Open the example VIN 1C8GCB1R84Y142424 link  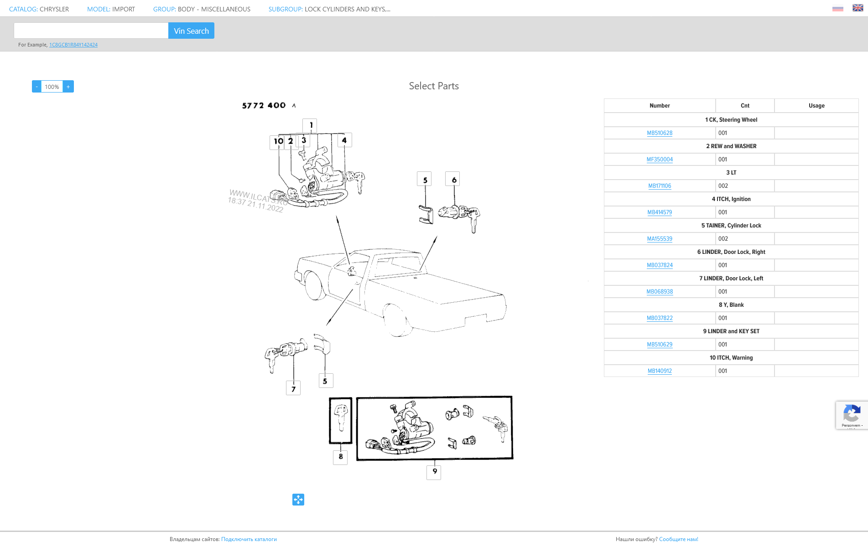pos(73,45)
